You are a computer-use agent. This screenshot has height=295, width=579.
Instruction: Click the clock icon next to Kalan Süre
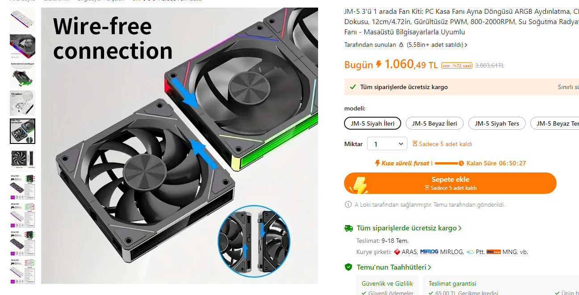tap(461, 163)
